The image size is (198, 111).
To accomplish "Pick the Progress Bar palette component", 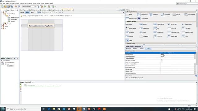I will coord(158,32).
